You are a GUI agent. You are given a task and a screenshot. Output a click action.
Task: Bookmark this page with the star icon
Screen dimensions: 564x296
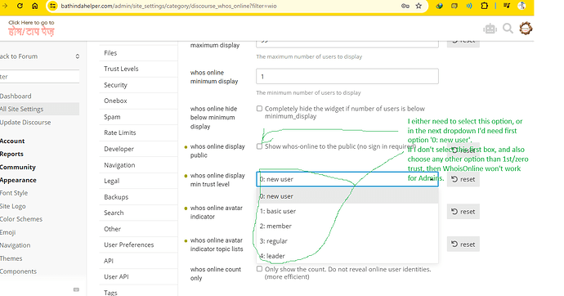[x=419, y=6]
